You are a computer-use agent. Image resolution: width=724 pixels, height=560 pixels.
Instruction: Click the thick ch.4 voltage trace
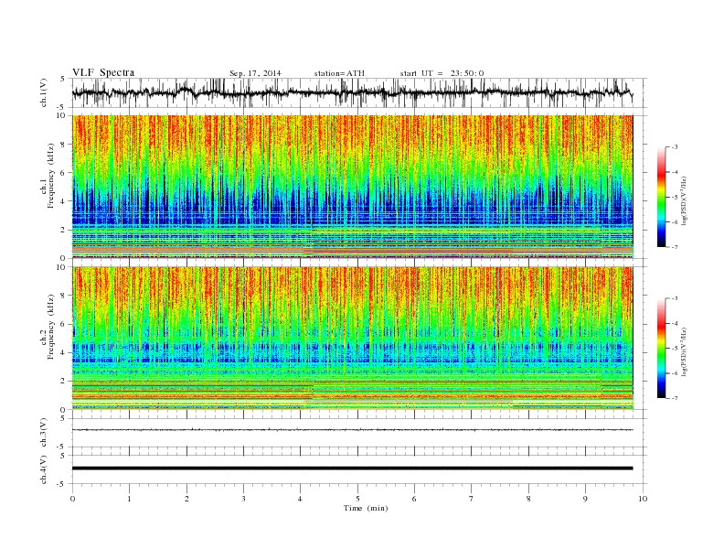pyautogui.click(x=352, y=468)
